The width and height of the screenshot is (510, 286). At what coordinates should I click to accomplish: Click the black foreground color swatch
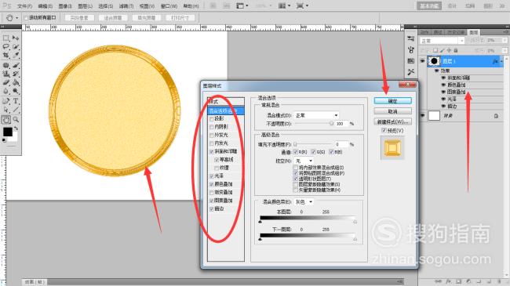point(8,132)
